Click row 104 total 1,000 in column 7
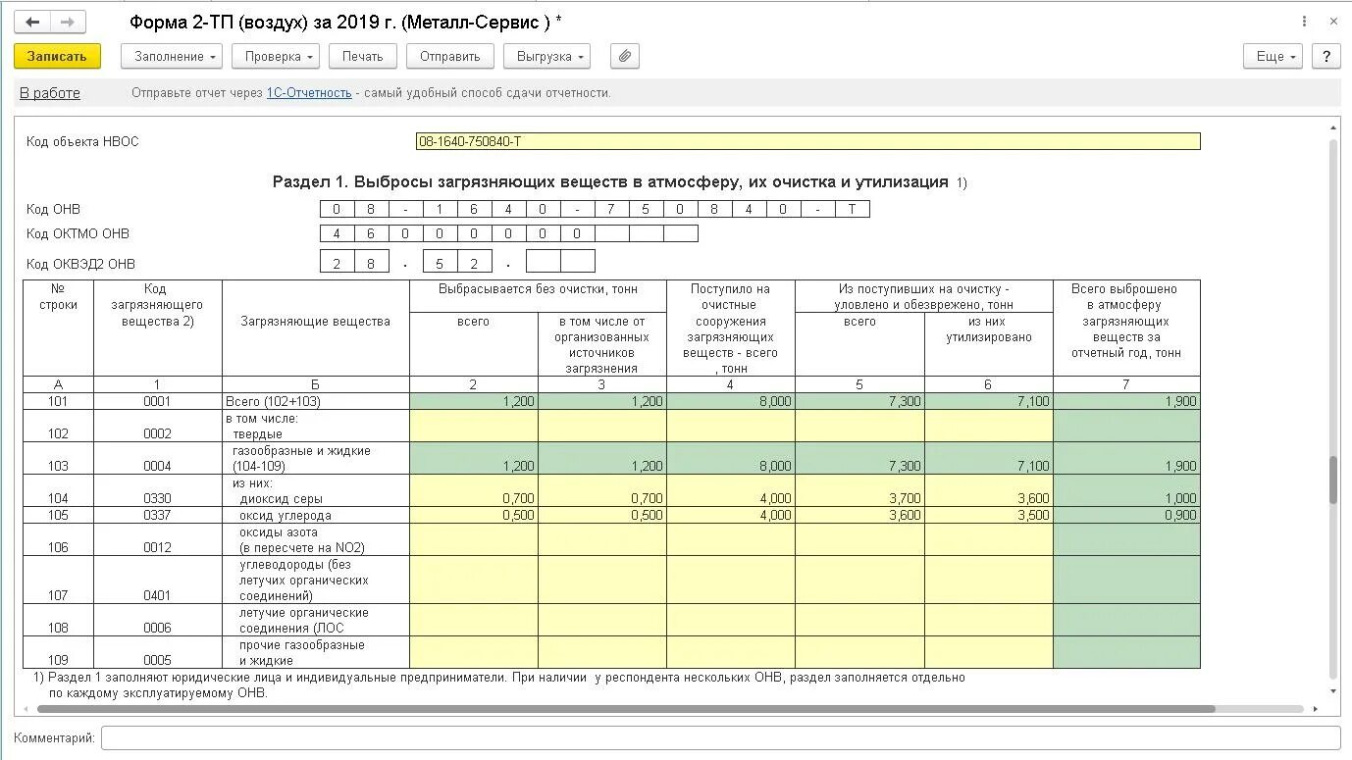The height and width of the screenshot is (760, 1352). click(1126, 490)
